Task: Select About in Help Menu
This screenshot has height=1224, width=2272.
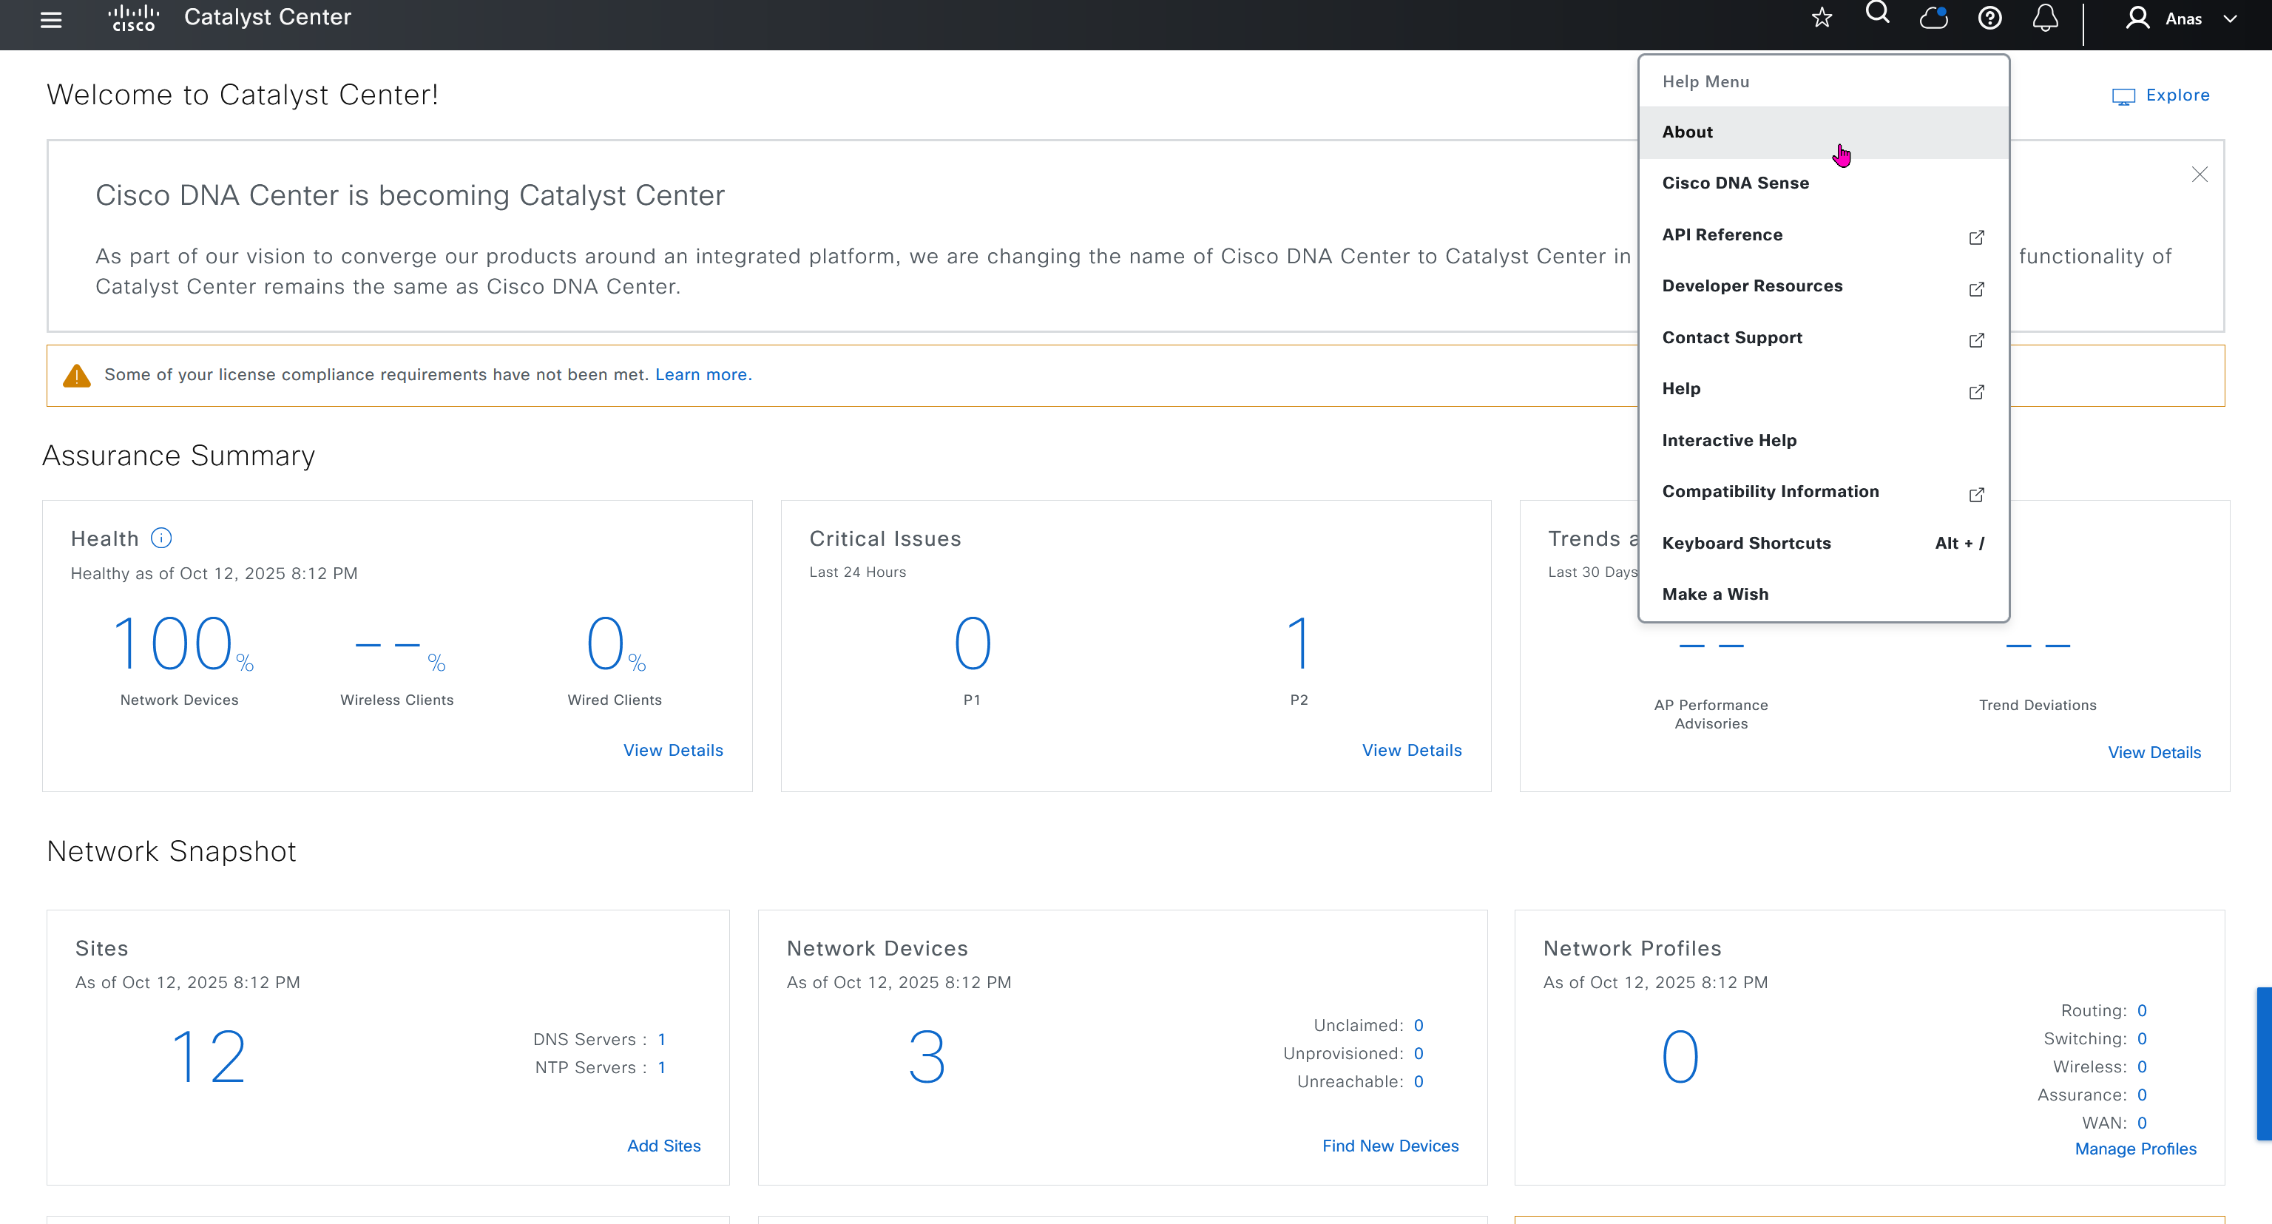Action: pos(1687,132)
